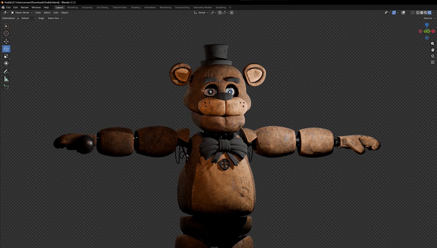Switch to the Shading workspace tab

[x=135, y=7]
